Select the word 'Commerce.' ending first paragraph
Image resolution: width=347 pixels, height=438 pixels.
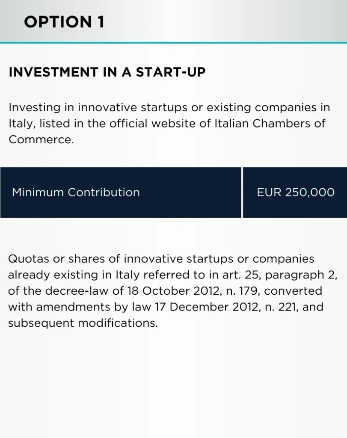[42, 140]
